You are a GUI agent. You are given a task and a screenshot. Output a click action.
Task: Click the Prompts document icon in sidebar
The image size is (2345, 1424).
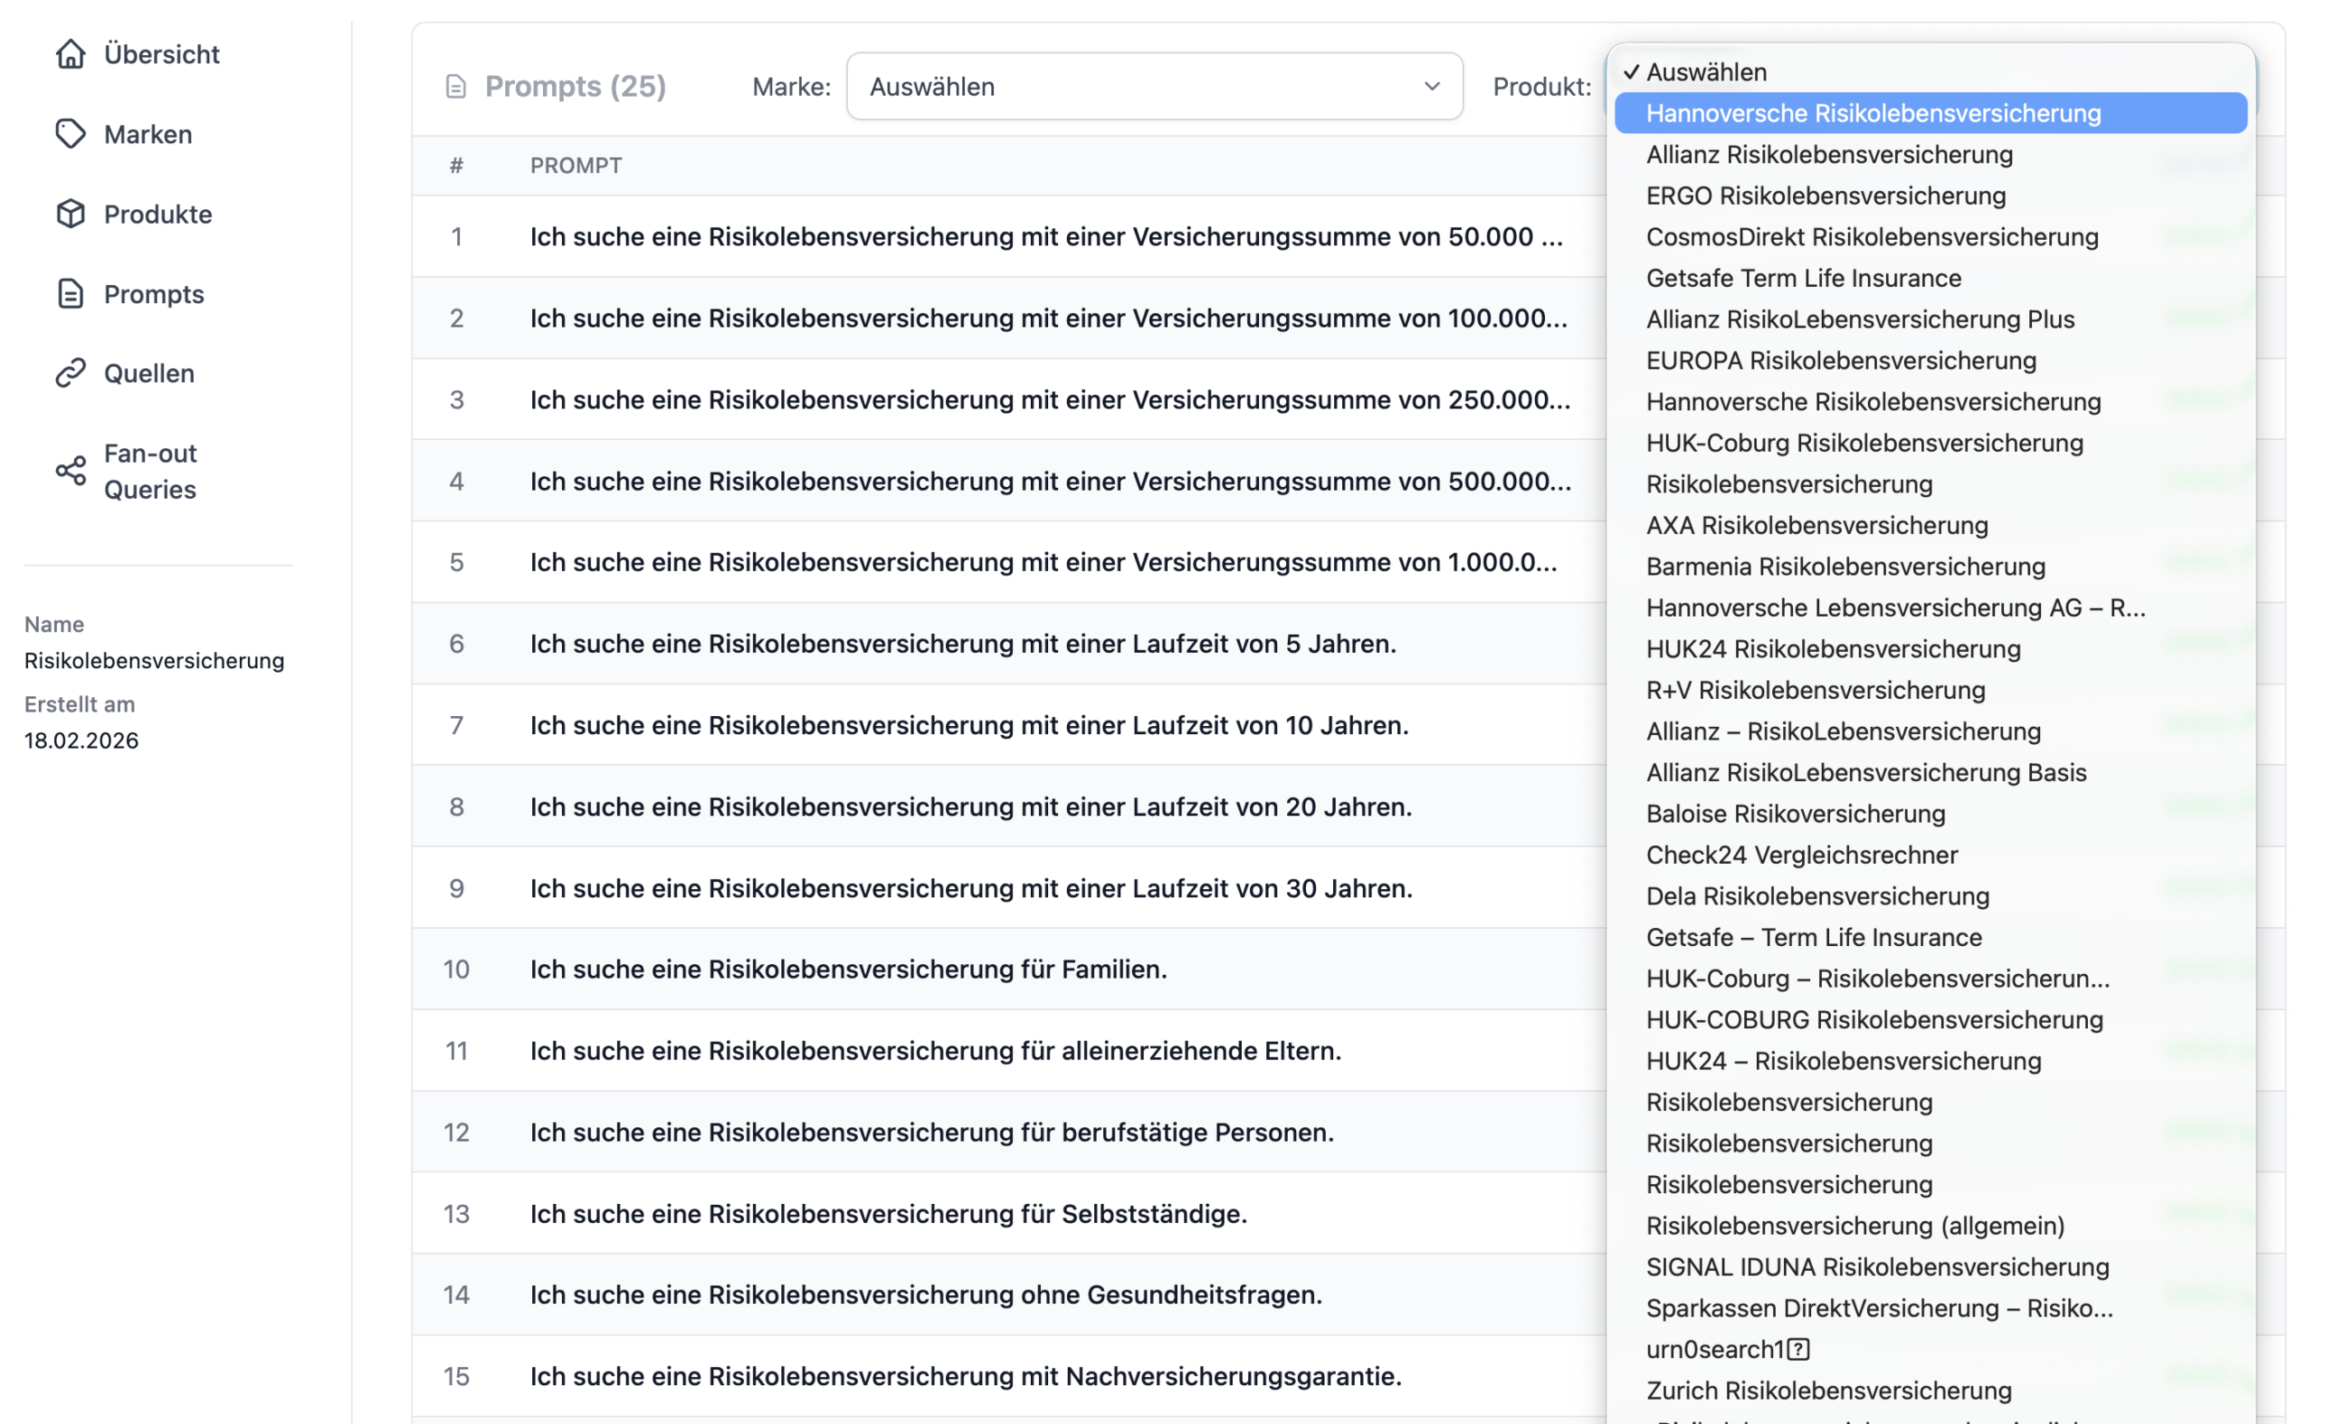pyautogui.click(x=70, y=294)
